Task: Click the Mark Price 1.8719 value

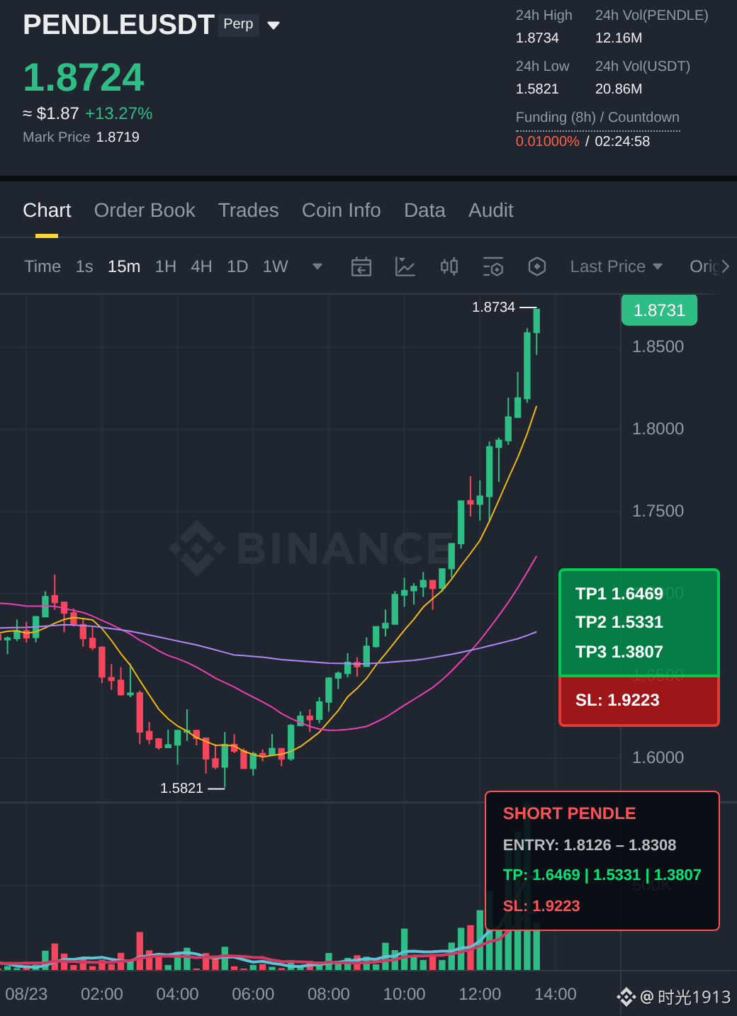Action: (118, 137)
